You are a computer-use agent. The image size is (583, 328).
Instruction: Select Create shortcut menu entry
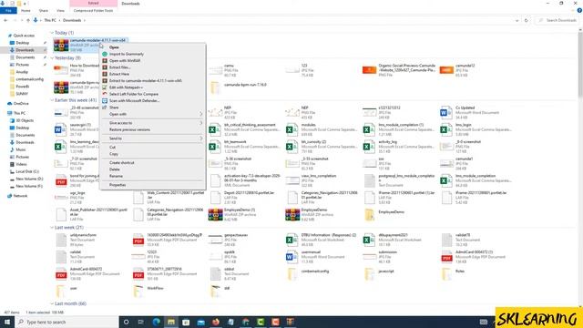121,163
